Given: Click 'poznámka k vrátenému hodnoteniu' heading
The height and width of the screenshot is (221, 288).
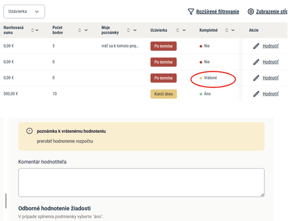Looking at the screenshot, I should pos(71,131).
